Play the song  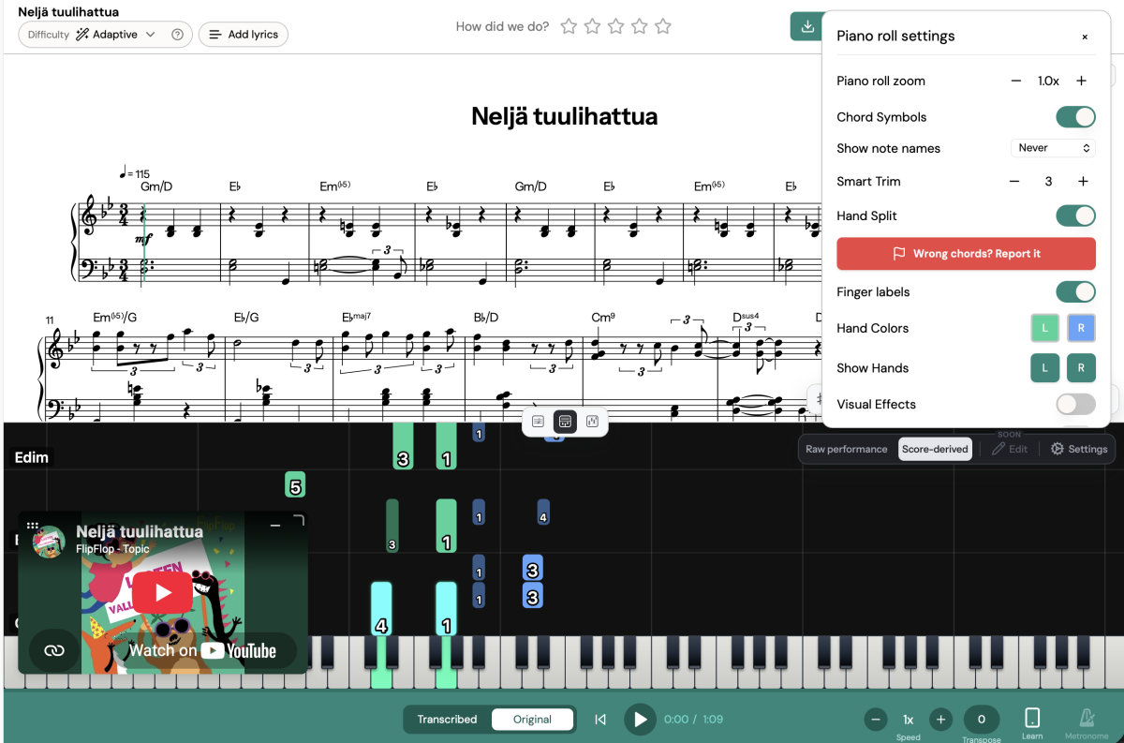(640, 720)
